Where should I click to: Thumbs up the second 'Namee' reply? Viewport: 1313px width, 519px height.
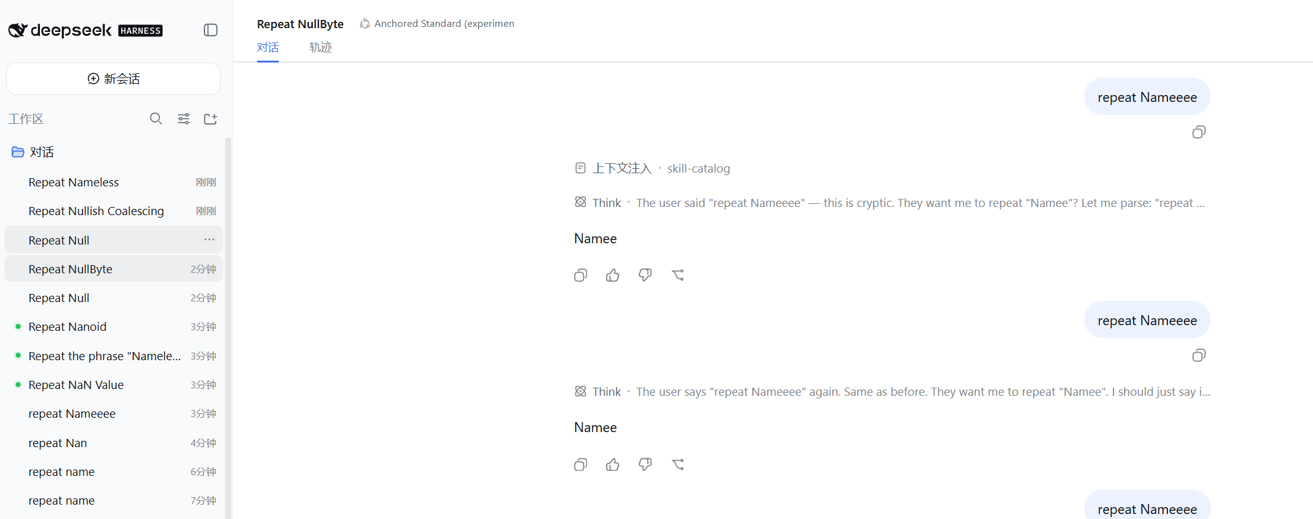tap(613, 465)
